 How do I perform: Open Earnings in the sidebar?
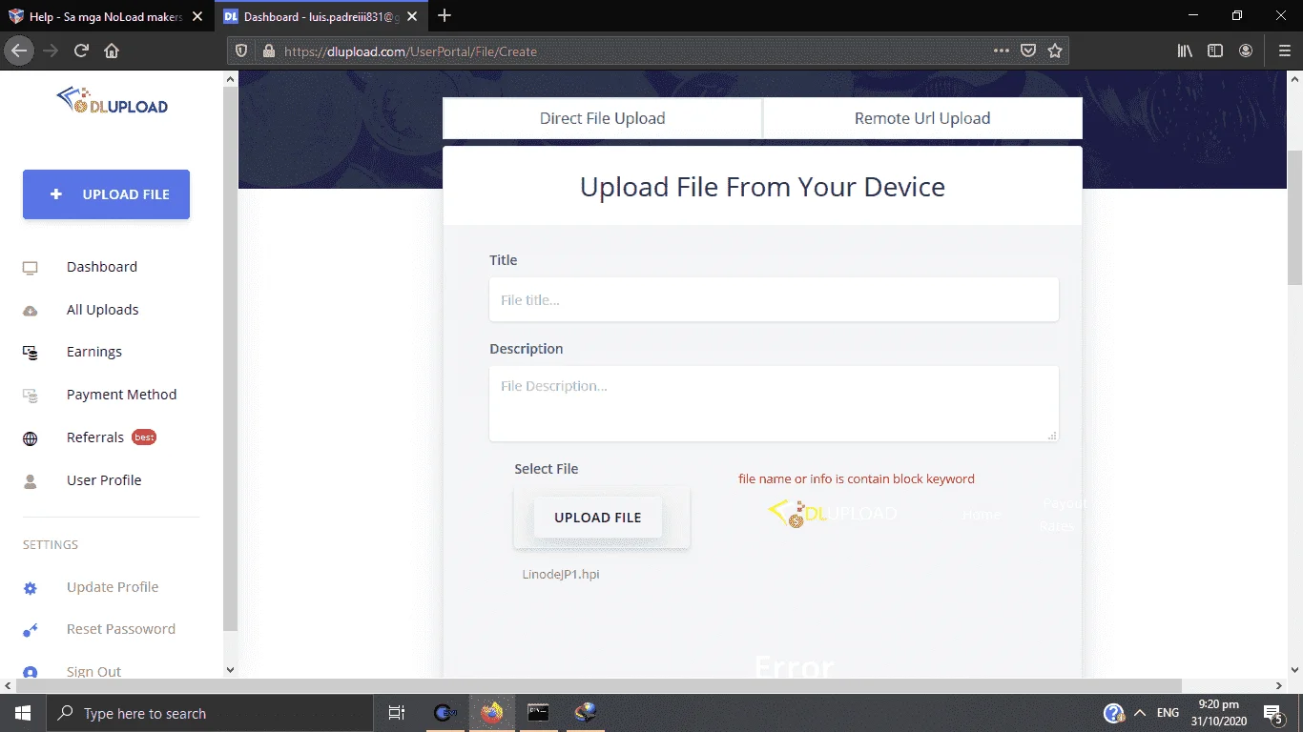click(x=94, y=352)
